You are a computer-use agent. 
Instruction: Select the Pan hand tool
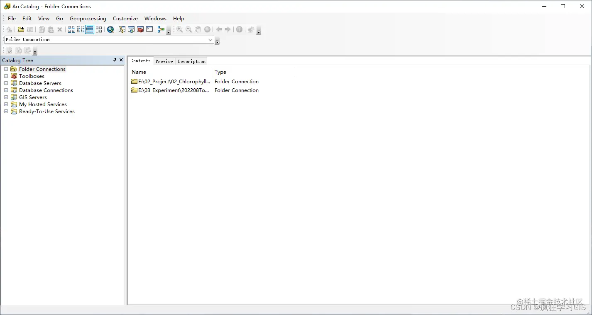(198, 29)
